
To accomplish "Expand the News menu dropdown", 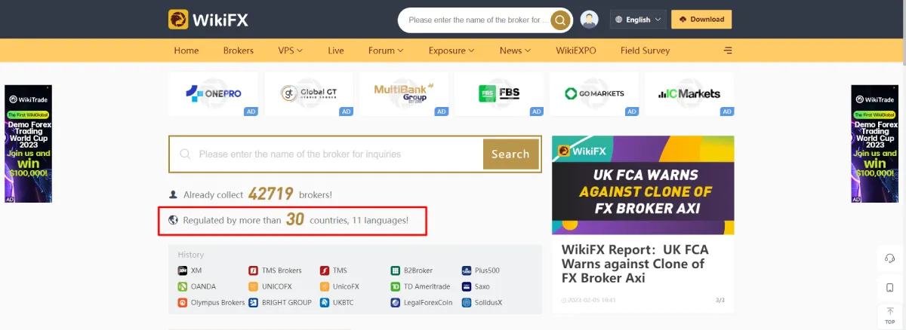I will pos(515,50).
